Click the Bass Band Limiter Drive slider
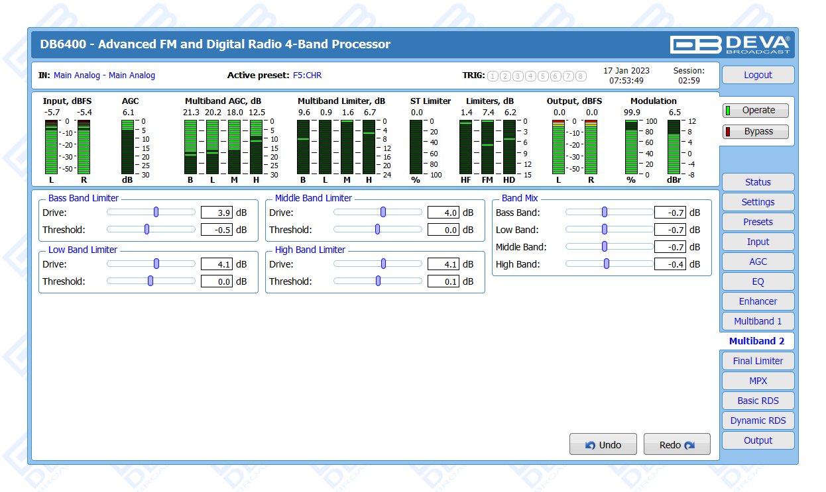This screenshot has width=826, height=492. click(x=156, y=213)
